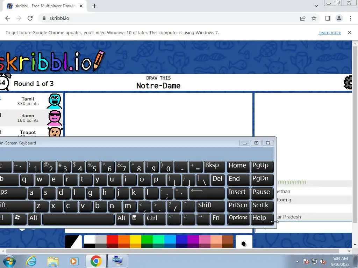Click the PrtScn key

(x=238, y=206)
